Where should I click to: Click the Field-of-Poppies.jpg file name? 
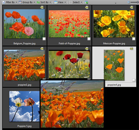coord(69,43)
